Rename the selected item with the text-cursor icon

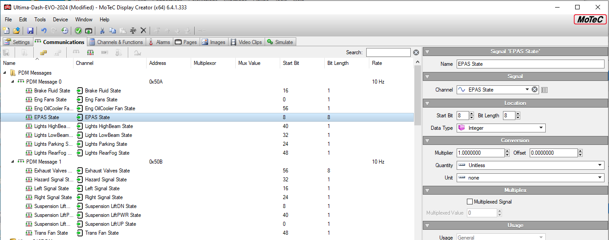(133, 31)
